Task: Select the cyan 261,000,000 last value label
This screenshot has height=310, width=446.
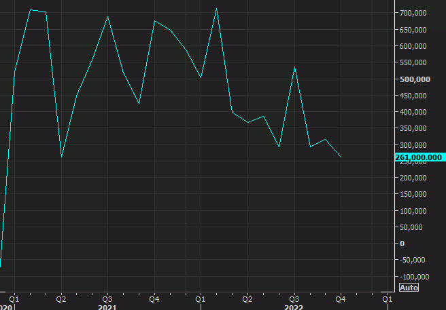Action: coord(420,157)
